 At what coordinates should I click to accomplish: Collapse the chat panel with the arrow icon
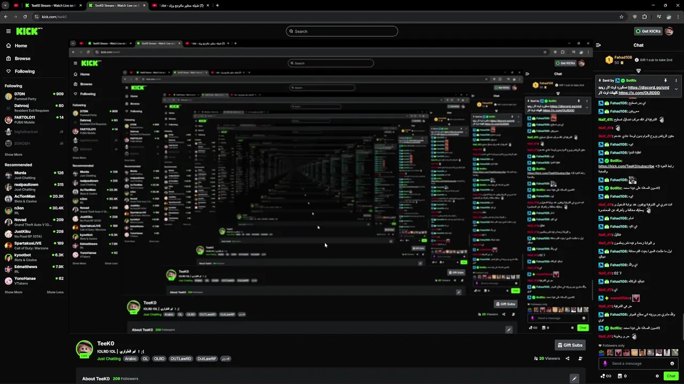pyautogui.click(x=598, y=45)
